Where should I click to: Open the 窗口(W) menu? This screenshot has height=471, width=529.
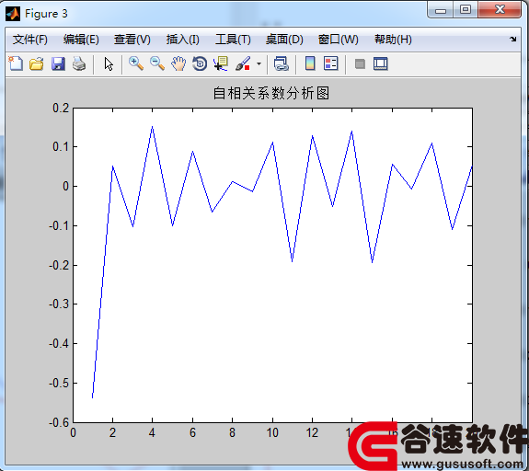coord(338,40)
